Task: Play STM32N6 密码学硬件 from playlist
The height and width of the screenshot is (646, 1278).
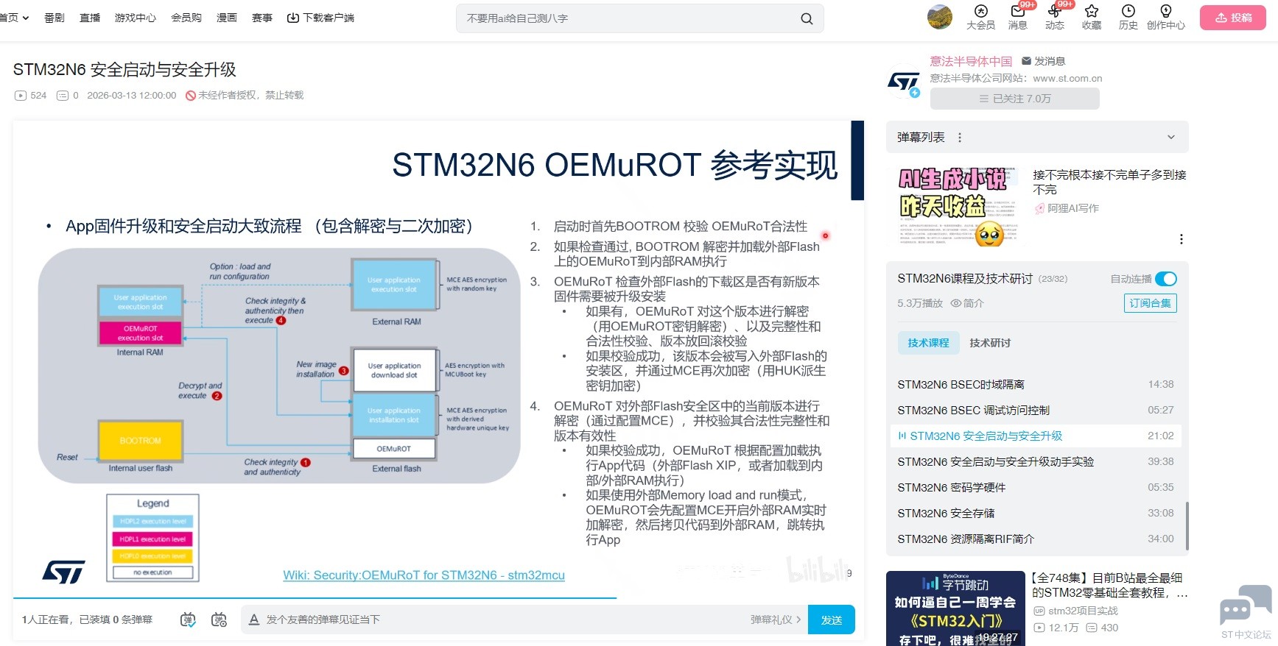Action: [x=1036, y=488]
